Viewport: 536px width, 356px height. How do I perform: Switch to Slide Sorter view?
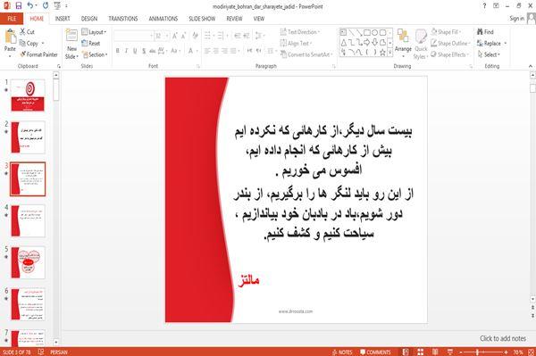point(421,352)
